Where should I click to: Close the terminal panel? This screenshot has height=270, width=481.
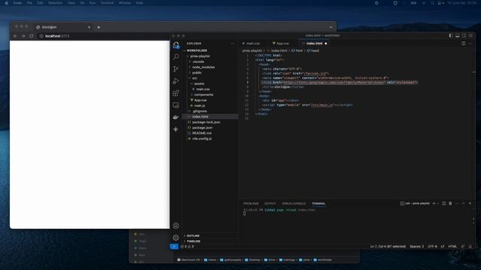click(x=470, y=203)
